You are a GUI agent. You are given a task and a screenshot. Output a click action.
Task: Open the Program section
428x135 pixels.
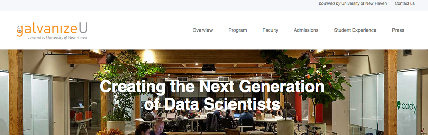coord(238,30)
